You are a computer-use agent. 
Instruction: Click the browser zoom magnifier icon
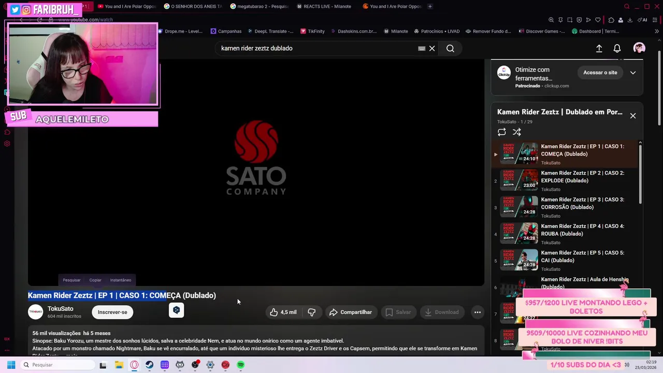point(551,20)
